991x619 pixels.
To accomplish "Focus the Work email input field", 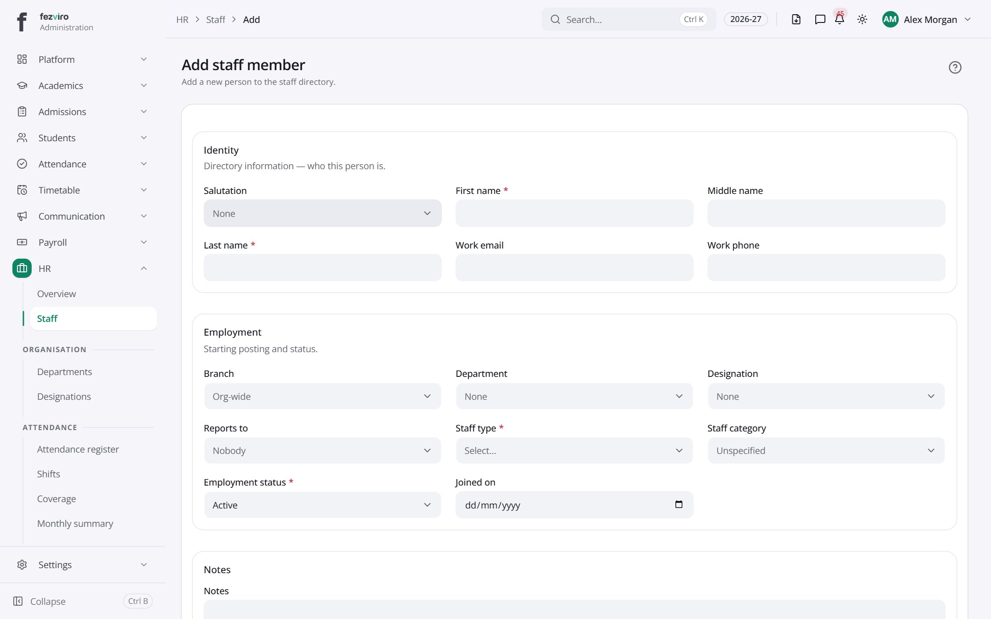I will pos(574,267).
